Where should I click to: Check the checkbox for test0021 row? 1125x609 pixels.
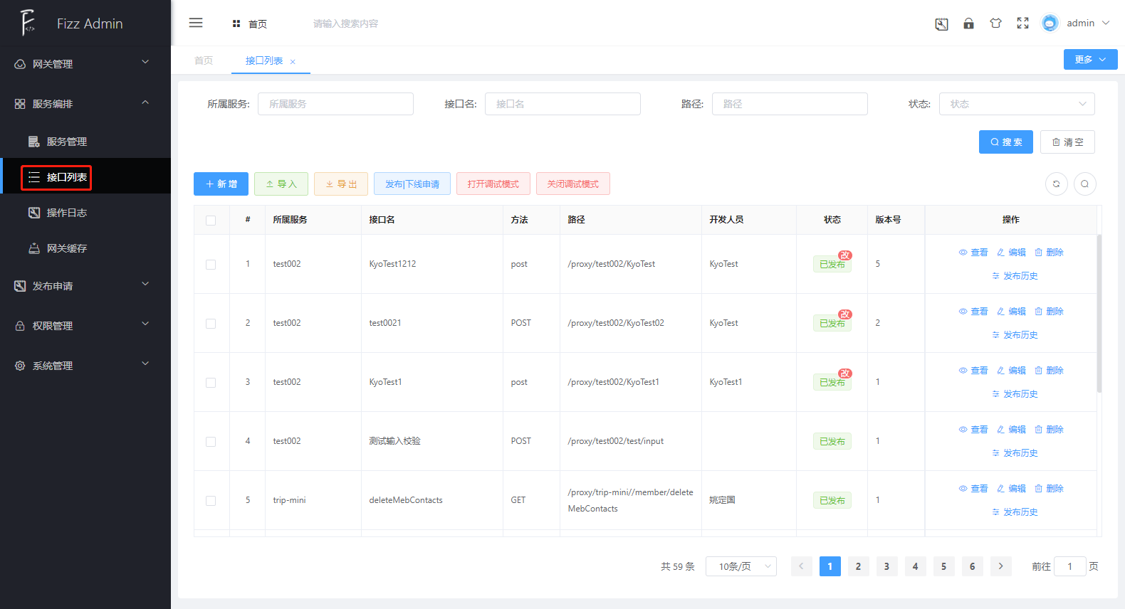click(211, 324)
